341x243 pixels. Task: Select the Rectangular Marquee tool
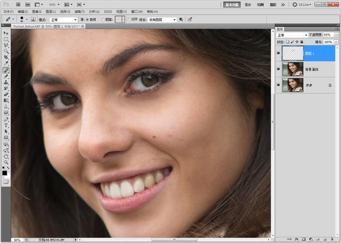6,39
